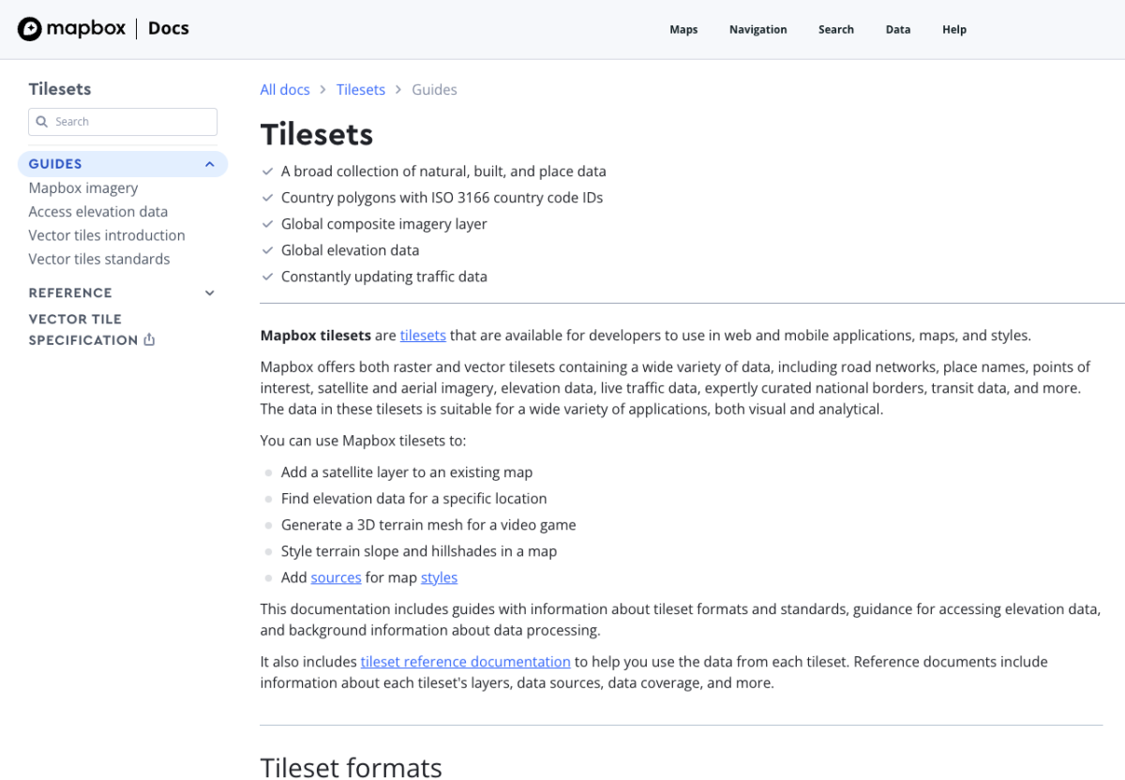Open the Maps menu in the top navigation
Image resolution: width=1125 pixels, height=780 pixels.
point(683,29)
